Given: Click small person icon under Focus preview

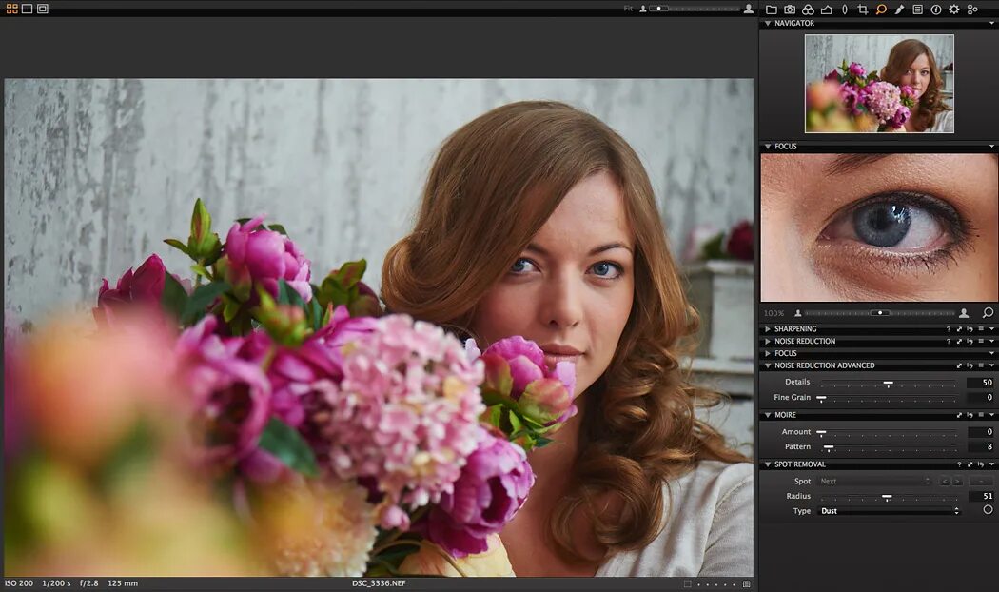Looking at the screenshot, I should point(797,313).
